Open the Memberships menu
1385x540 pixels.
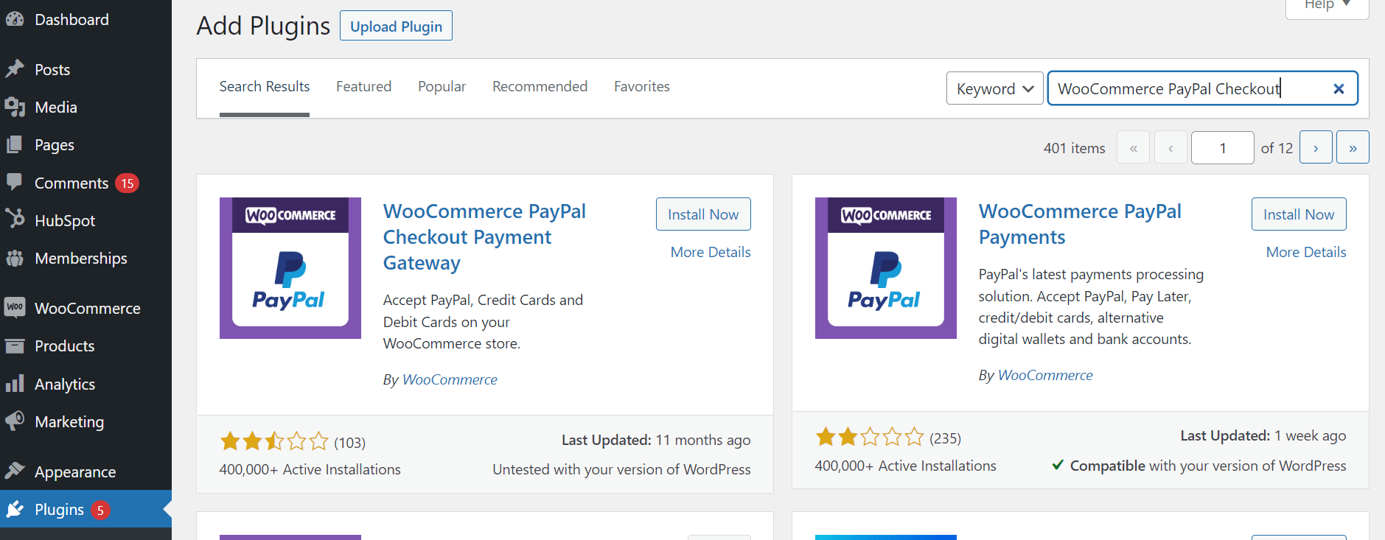click(86, 259)
